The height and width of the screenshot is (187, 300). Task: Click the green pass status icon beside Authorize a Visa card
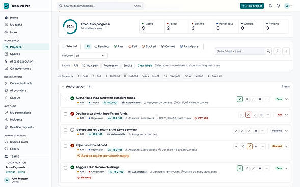coord(72,98)
